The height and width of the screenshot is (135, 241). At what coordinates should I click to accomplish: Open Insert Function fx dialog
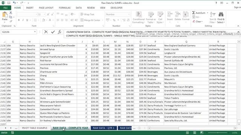click(x=59, y=32)
